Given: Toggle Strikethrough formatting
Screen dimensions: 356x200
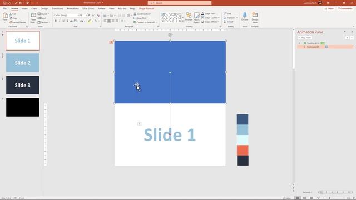Looking at the screenshot, I should pyautogui.click(x=71, y=21).
